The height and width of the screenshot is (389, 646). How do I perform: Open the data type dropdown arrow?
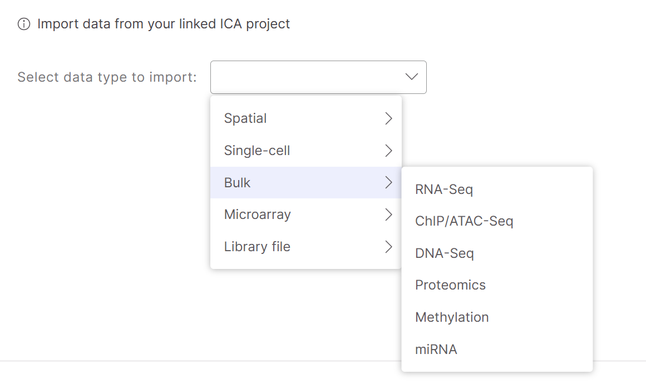(412, 77)
